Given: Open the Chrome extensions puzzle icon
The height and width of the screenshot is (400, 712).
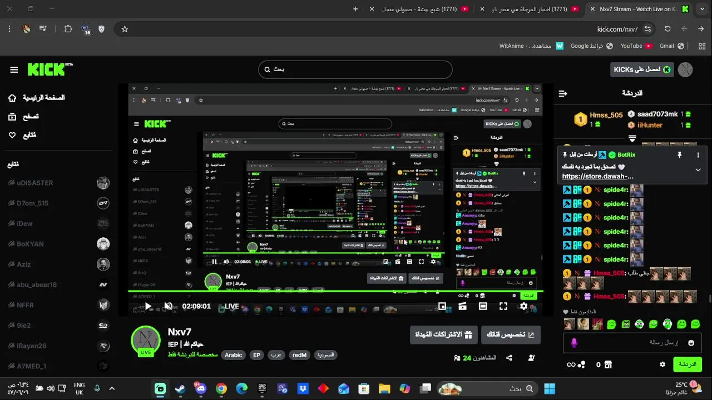Looking at the screenshot, I should [x=68, y=29].
